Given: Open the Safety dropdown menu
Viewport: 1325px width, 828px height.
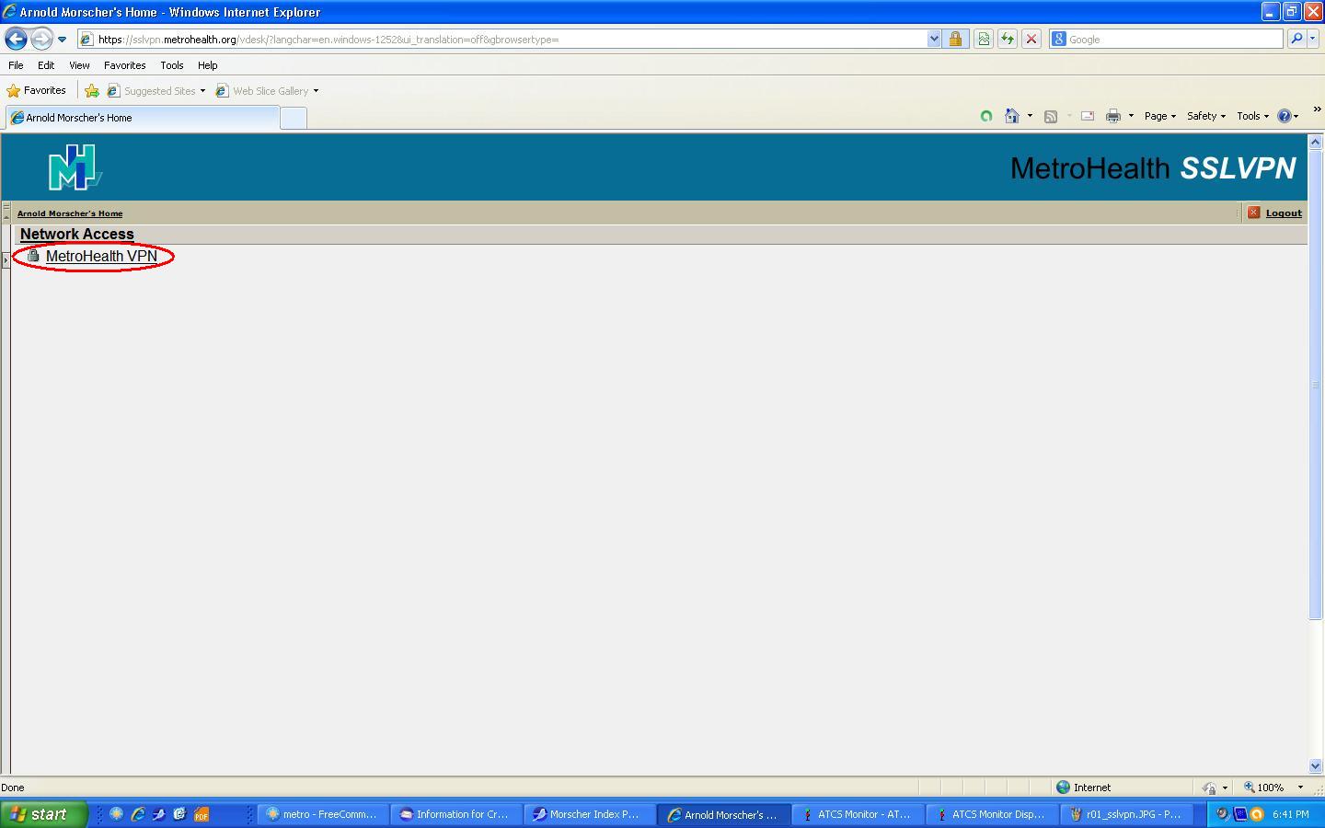Looking at the screenshot, I should 1205,116.
